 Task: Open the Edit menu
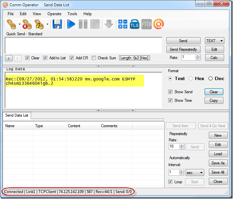[23, 14]
